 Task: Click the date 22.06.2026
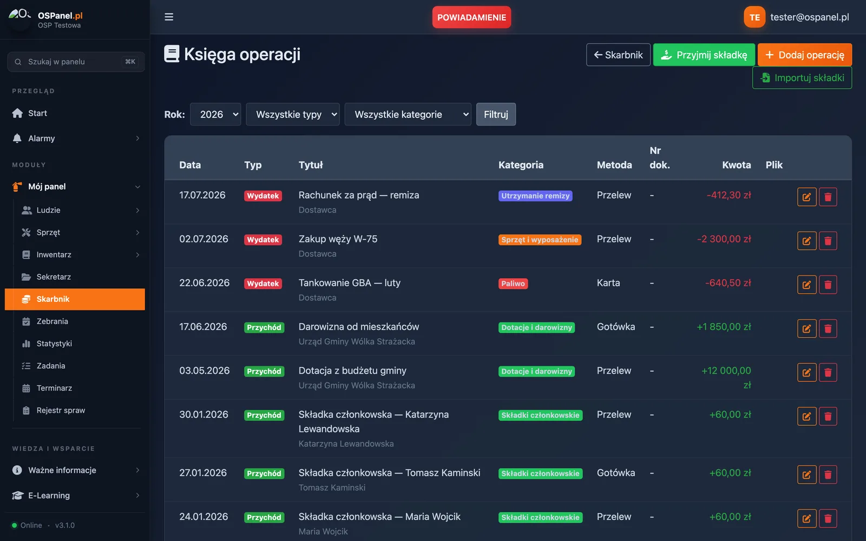205,283
